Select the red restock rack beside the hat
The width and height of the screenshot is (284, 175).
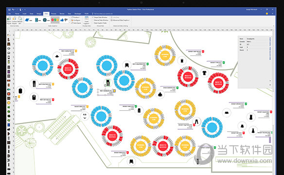(x=68, y=70)
